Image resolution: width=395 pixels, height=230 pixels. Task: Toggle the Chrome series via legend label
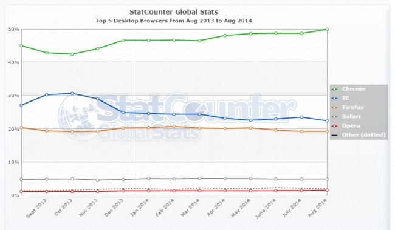(x=354, y=89)
